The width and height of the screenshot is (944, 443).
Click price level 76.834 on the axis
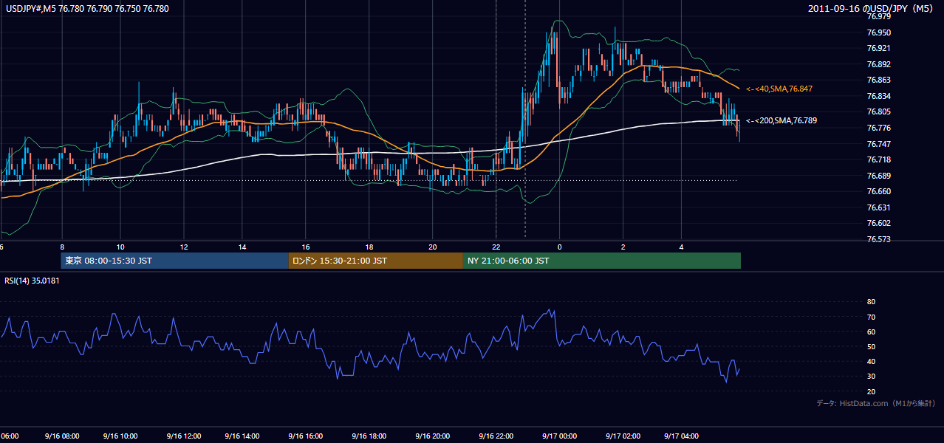(879, 96)
